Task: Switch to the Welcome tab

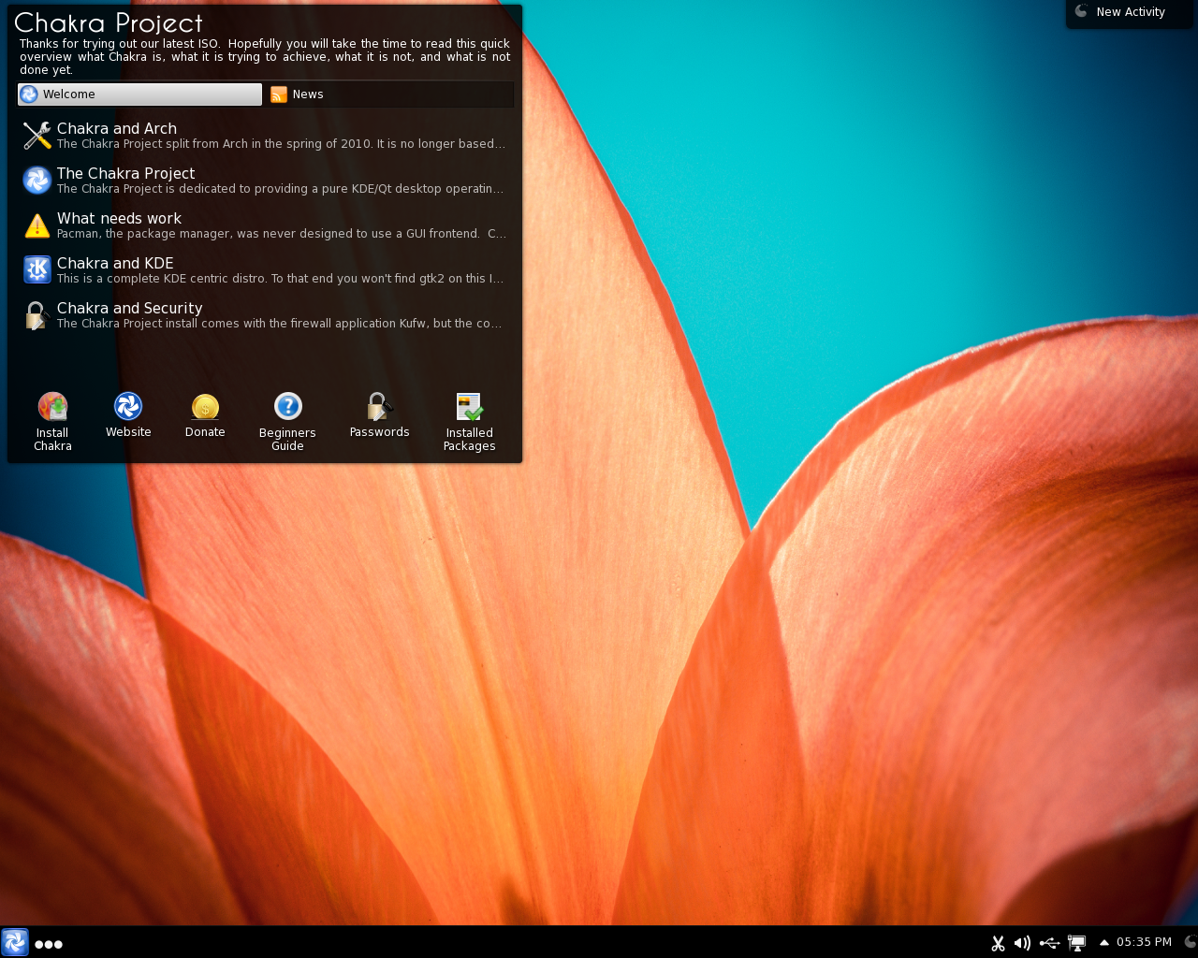Action: (x=139, y=94)
